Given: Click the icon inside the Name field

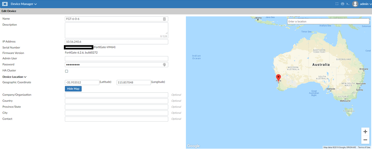Looking at the screenshot, I should point(164,19).
